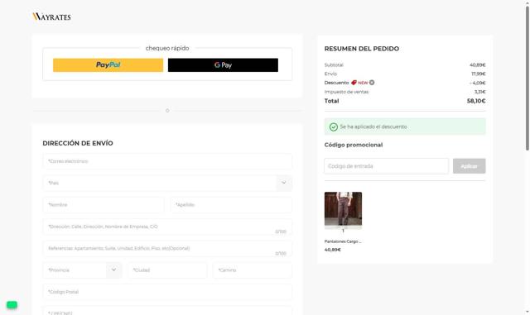
Task: Click the Aplicar promo code button
Action: (470, 166)
